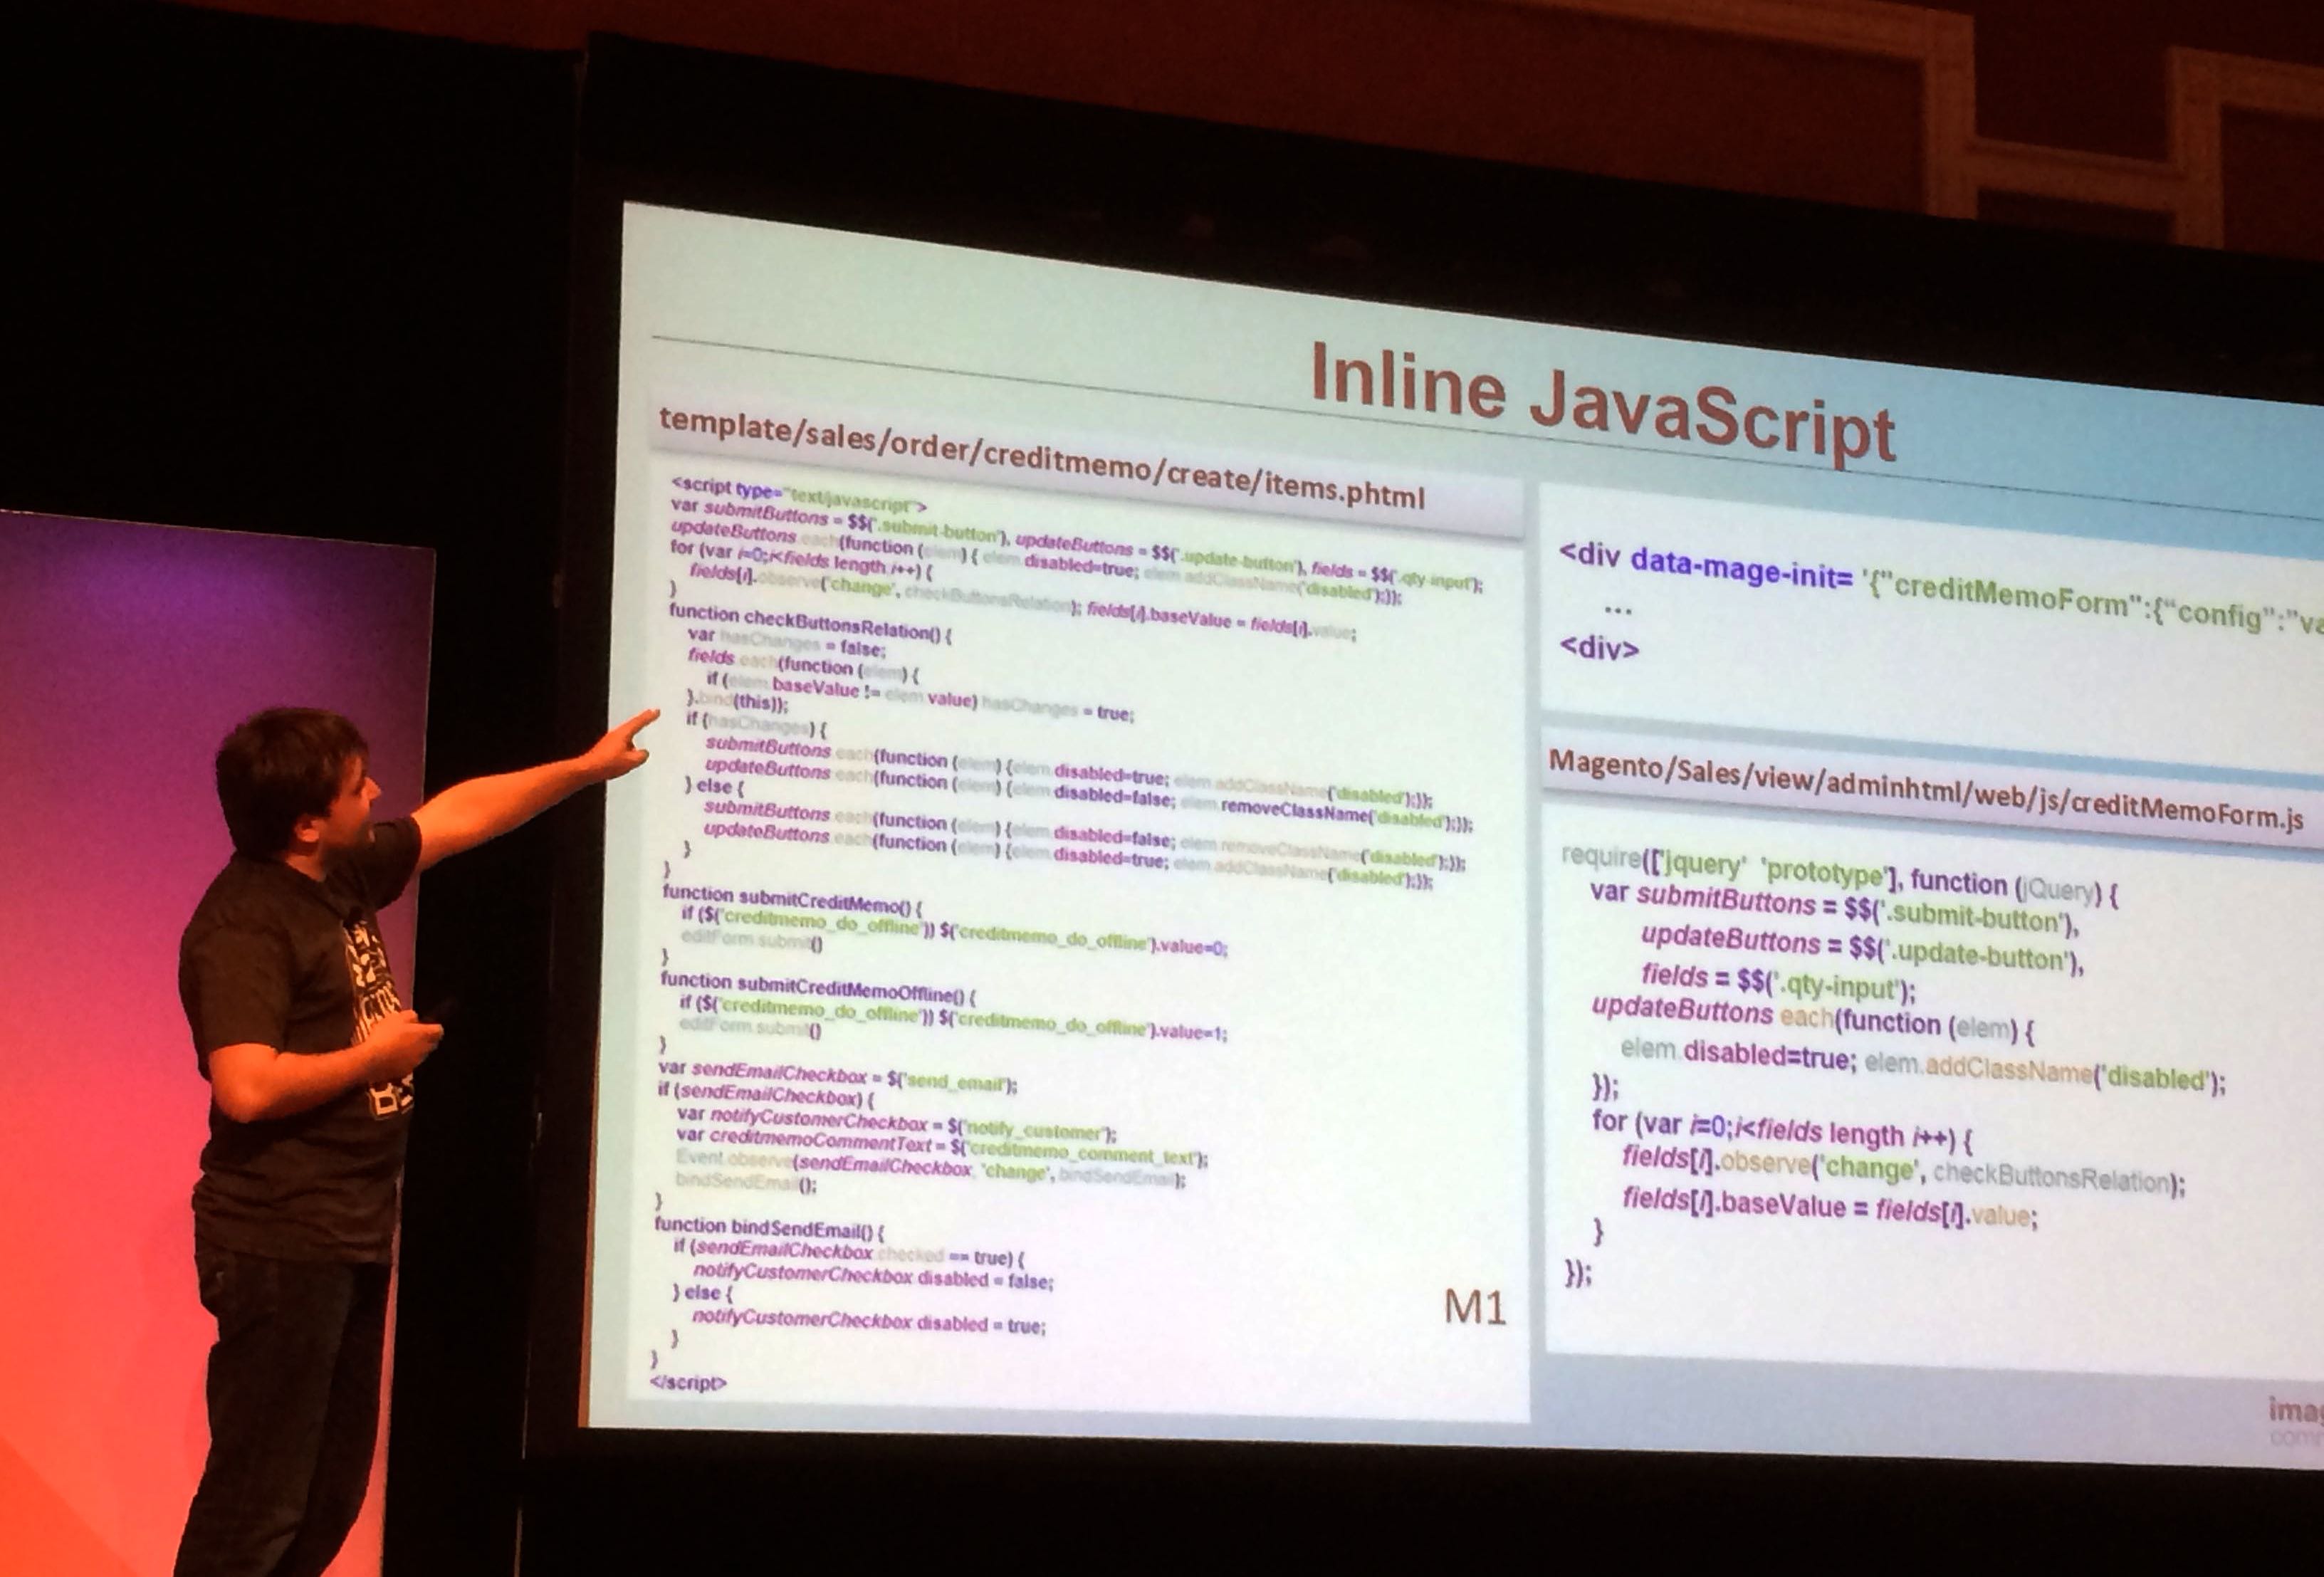Select the "template/sales/order/creditmemo/create/items.phtml" header
Viewport: 2324px width, 1577px height.
(1041, 458)
